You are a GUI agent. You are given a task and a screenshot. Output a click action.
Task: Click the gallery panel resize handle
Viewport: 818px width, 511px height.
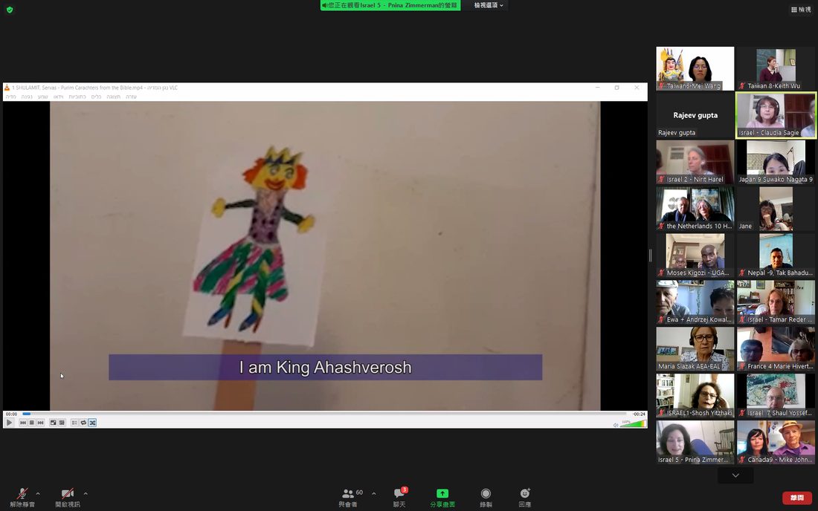650,255
